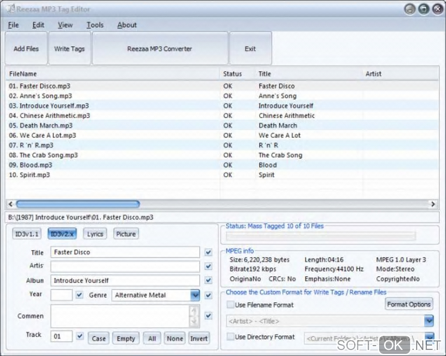
Task: Select row 05. Death March.mp3
Action: (x=222, y=125)
